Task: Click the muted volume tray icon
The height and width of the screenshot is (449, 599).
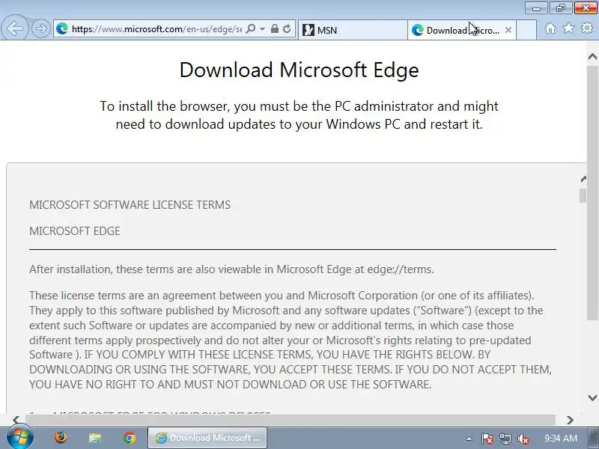Action: [523, 439]
